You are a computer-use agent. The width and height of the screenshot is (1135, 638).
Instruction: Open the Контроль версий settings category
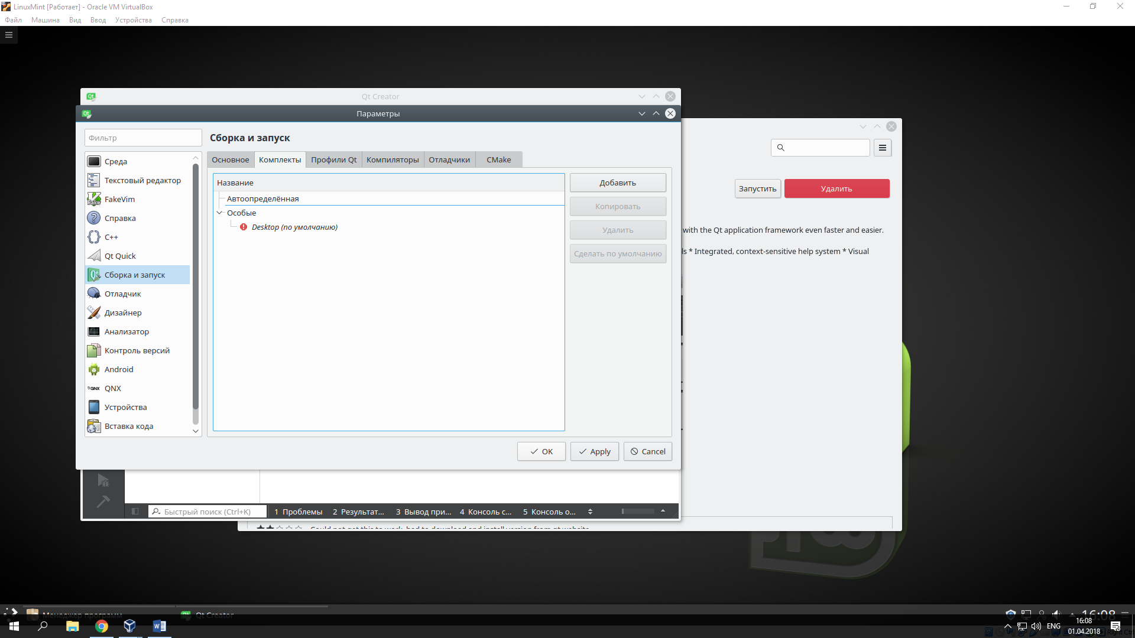coord(138,350)
